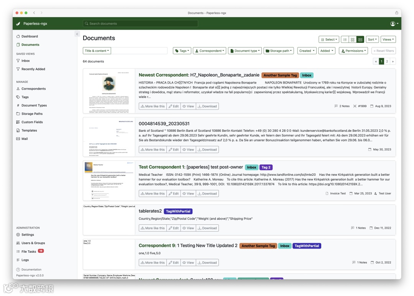Click the previous page arrow in pagination
This screenshot has width=414, height=296.
[x=376, y=62]
